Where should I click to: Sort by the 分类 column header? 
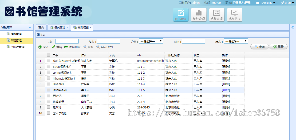click(x=122, y=55)
